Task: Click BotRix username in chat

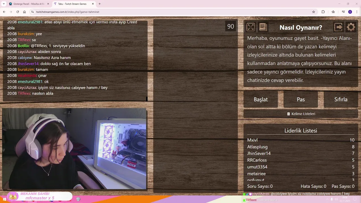Action: 23,46
